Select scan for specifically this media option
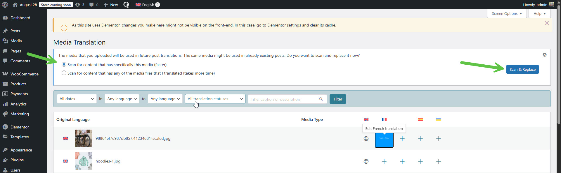Viewport: 561px width, 173px height. coord(64,65)
